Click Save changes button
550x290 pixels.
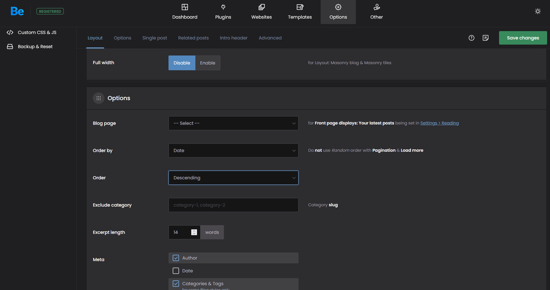point(523,38)
